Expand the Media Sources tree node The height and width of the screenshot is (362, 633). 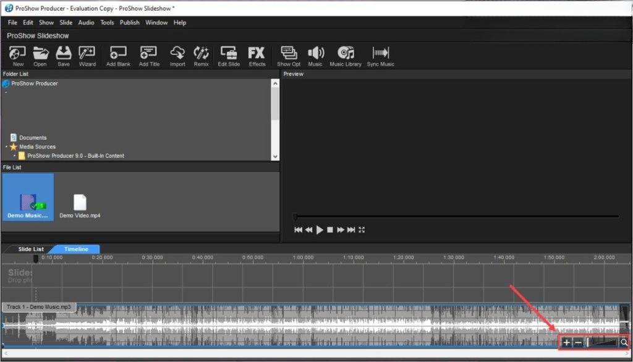click(x=6, y=147)
